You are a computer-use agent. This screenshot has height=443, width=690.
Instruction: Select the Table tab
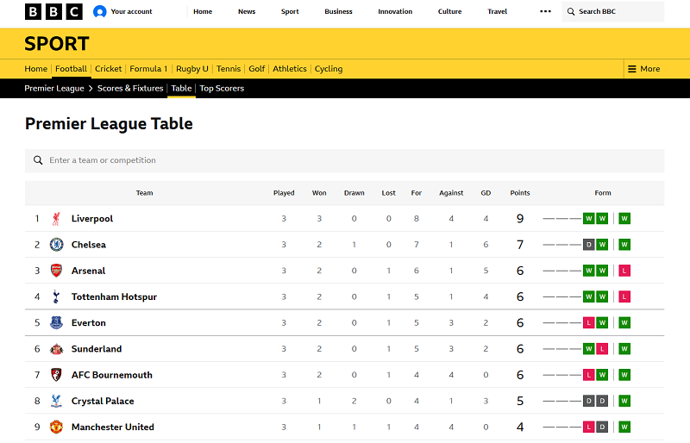(181, 89)
